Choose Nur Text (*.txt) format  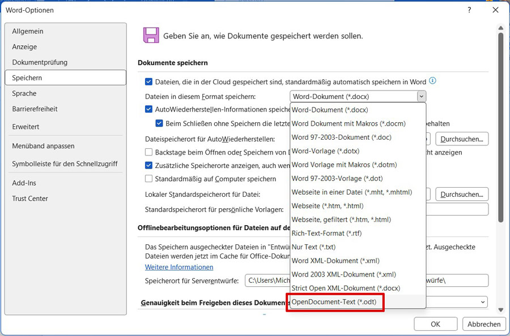click(358, 247)
